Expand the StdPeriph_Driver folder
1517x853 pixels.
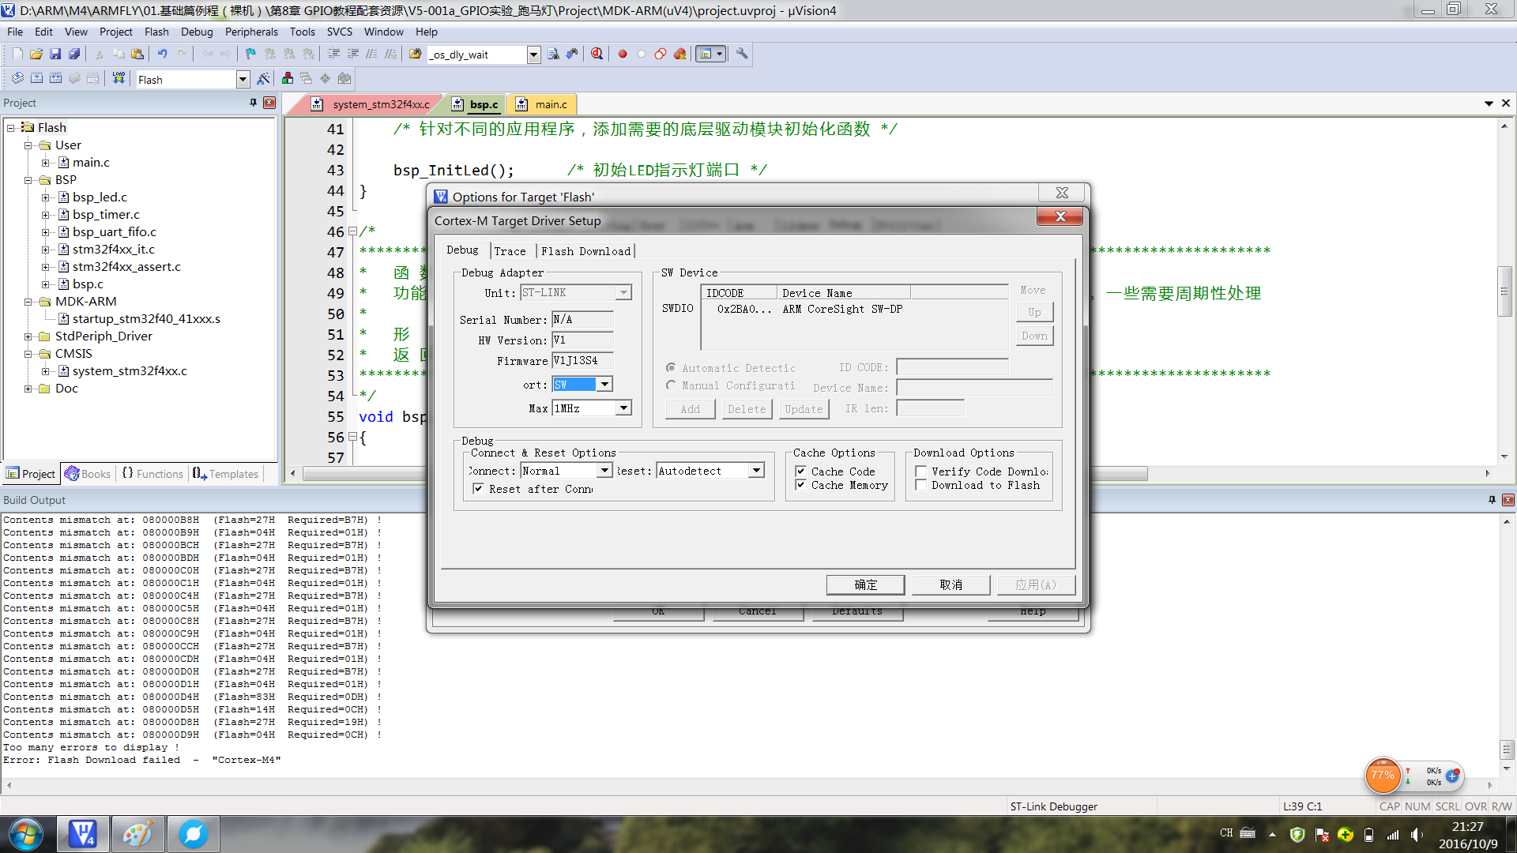coord(28,336)
